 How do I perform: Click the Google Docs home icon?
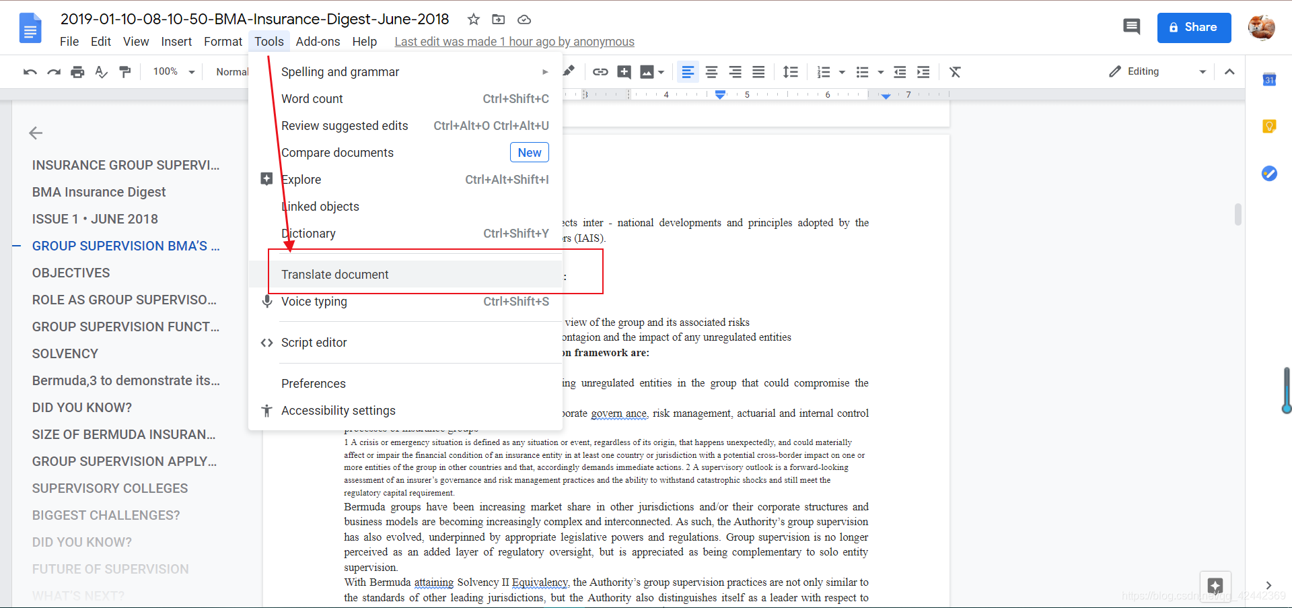click(x=30, y=28)
